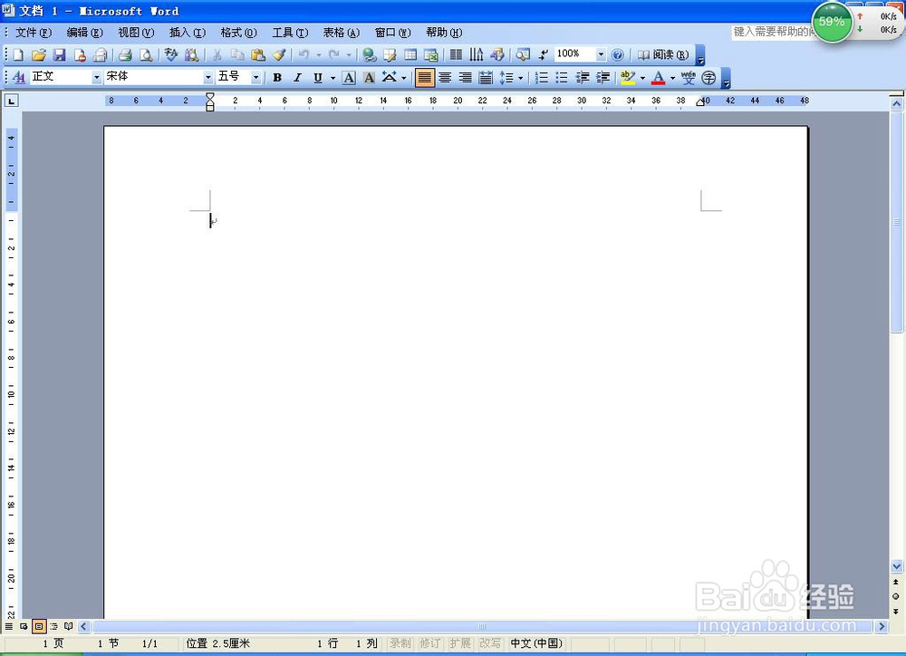The width and height of the screenshot is (906, 656).
Task: Open the underline style dropdown arrow
Action: coord(333,77)
